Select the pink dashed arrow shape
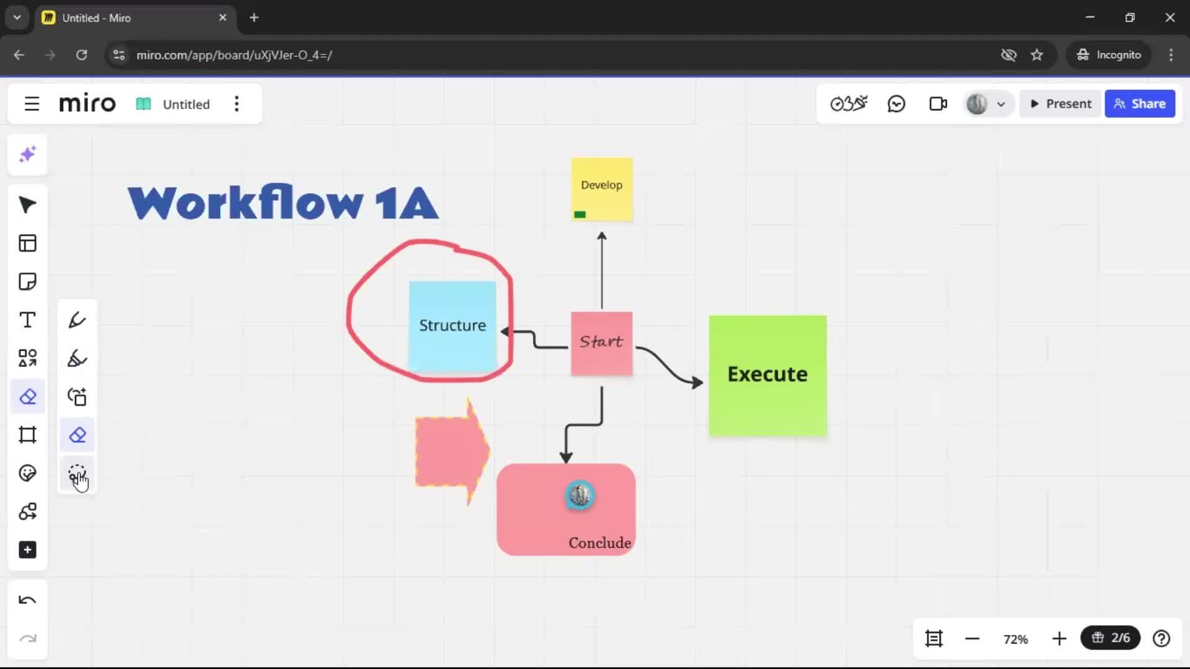1190x669 pixels. tap(452, 452)
